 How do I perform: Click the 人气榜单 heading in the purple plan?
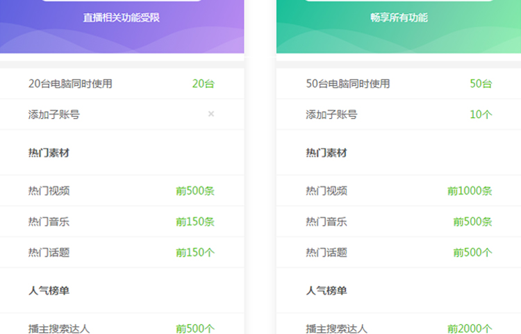(x=49, y=291)
